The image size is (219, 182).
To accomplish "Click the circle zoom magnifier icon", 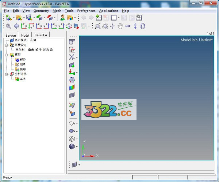I will click(x=105, y=26).
